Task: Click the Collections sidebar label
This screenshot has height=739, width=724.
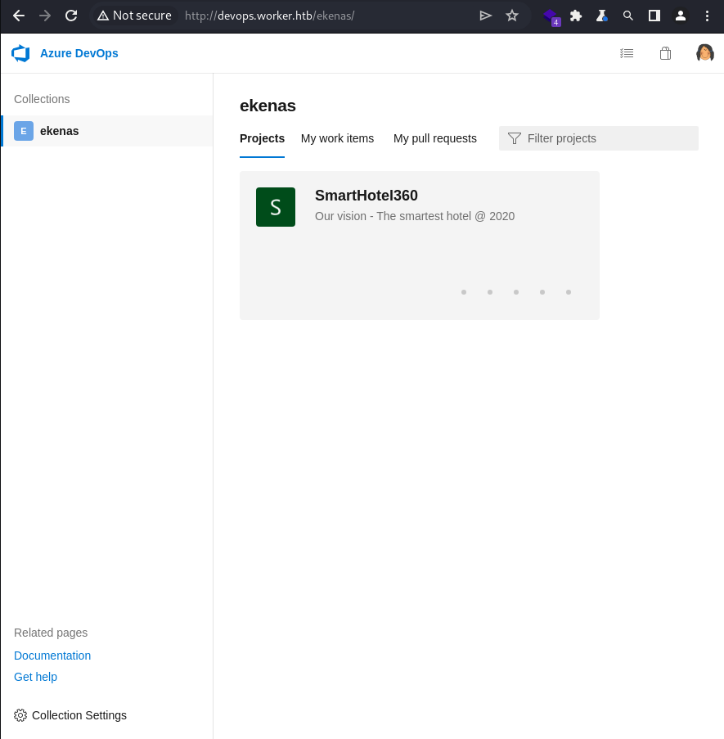Action: (42, 99)
